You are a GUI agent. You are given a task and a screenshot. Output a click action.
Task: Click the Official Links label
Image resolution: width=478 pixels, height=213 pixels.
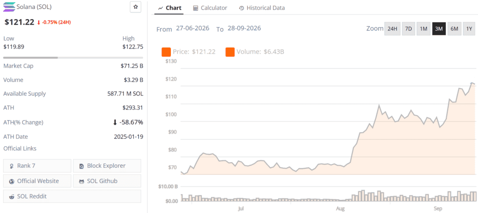[20, 149]
